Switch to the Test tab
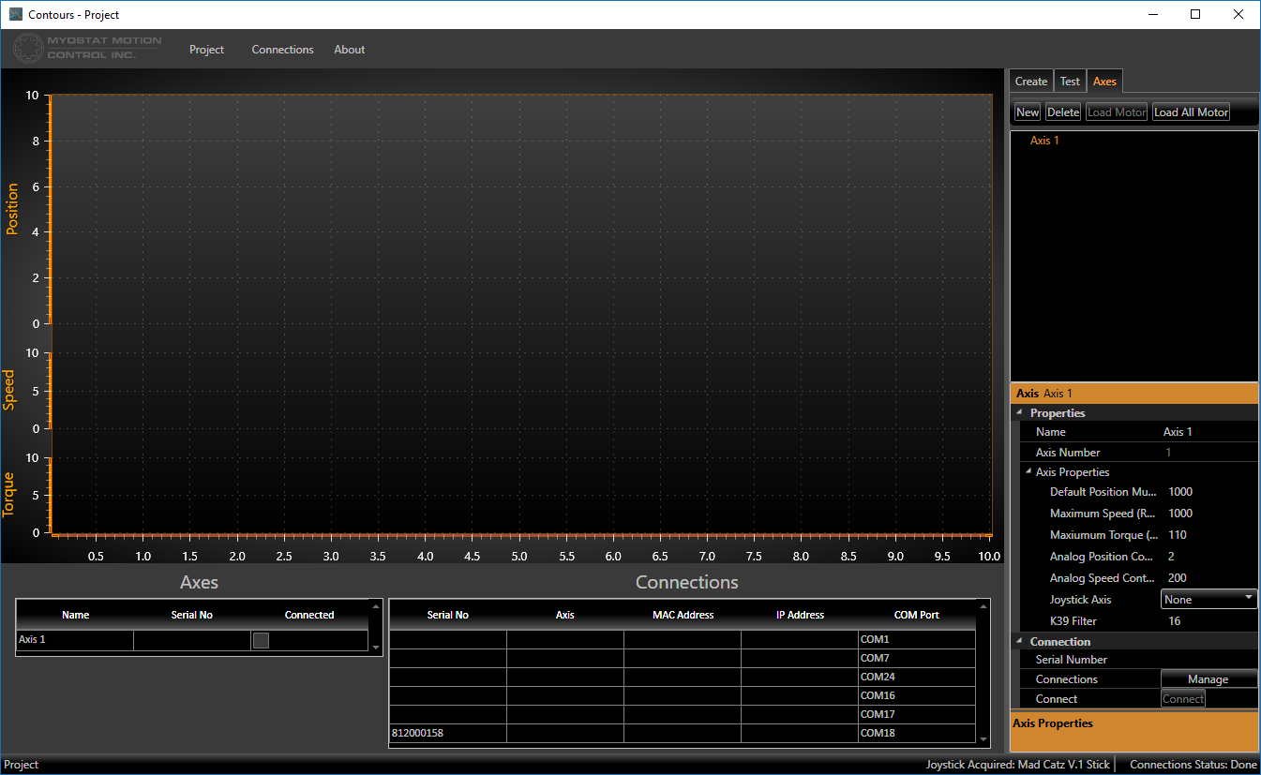The image size is (1261, 775). (1070, 82)
